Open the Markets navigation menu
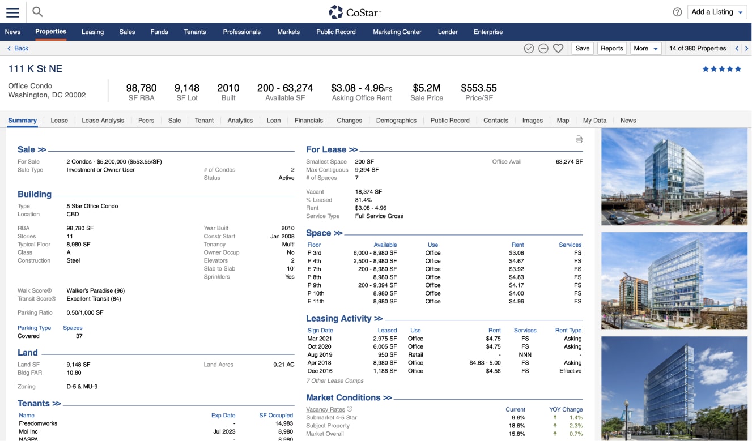Image resolution: width=752 pixels, height=441 pixels. coord(288,32)
